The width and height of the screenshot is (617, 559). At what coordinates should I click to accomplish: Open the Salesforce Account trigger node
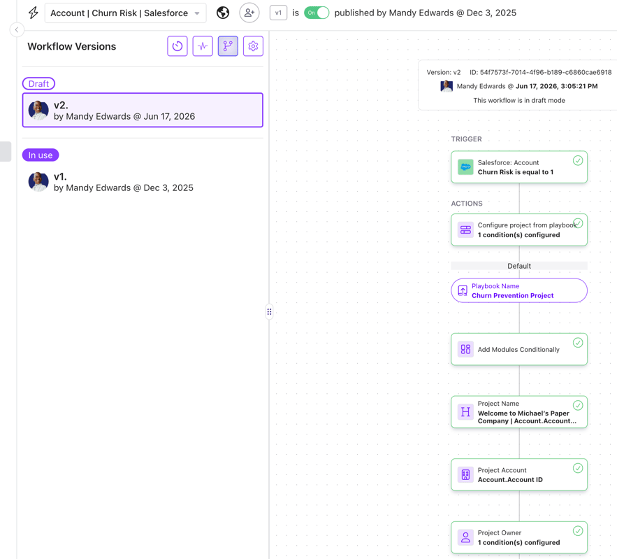(519, 167)
